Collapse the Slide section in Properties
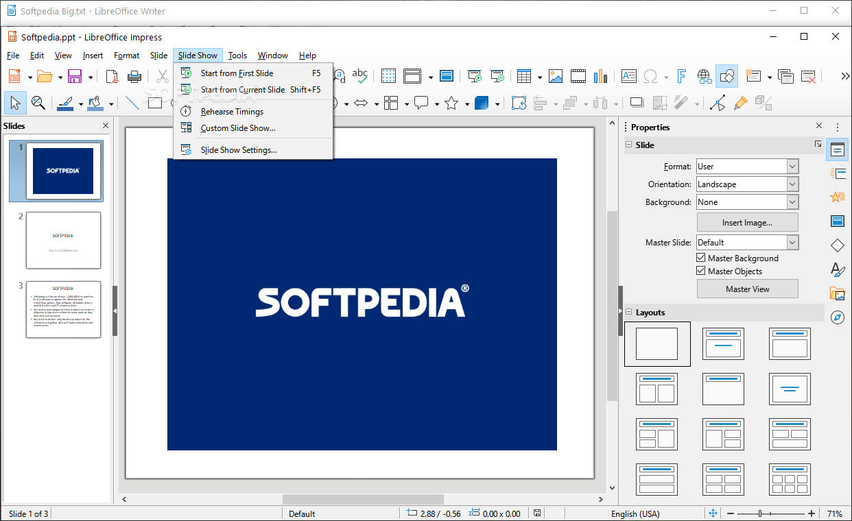 click(x=628, y=145)
